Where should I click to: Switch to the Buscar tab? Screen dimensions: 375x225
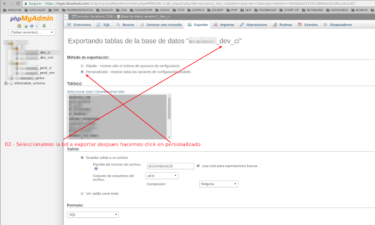125,25
